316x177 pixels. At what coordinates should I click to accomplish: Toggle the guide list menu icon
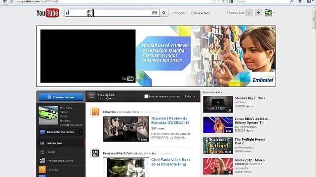click(91, 96)
